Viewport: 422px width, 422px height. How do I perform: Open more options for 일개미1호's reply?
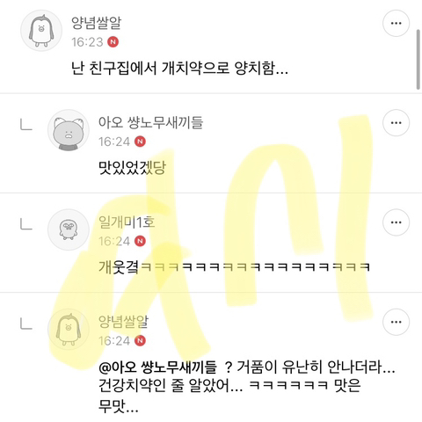[x=396, y=222]
